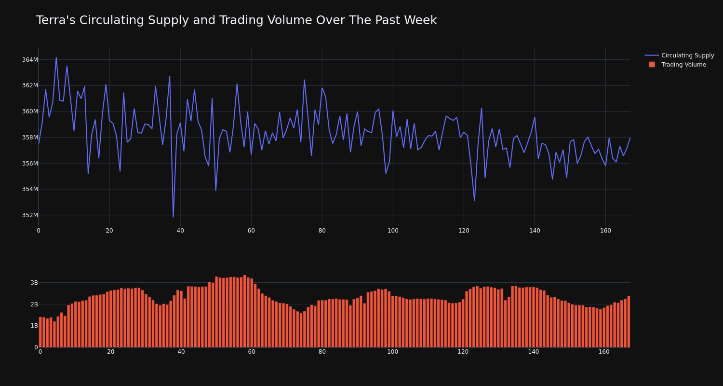The height and width of the screenshot is (386, 723).
Task: Click the 358M y-axis label
Action: 30,138
